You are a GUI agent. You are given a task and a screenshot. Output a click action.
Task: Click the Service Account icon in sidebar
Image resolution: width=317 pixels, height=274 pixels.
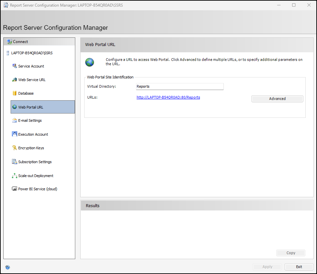click(14, 66)
